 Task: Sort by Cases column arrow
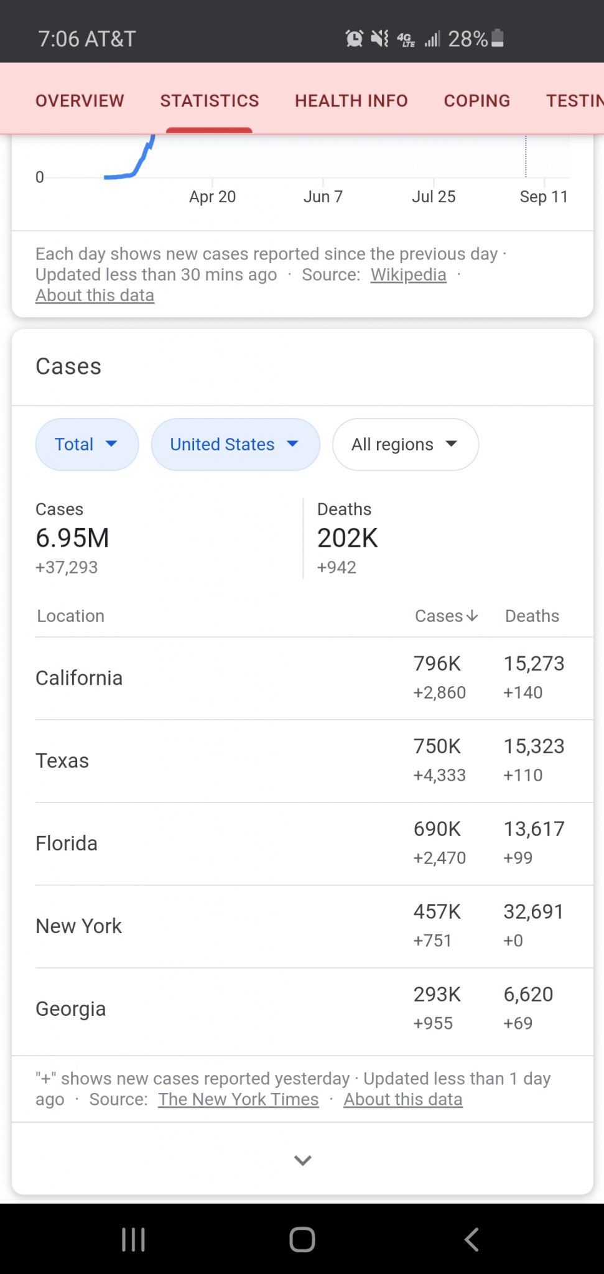(472, 616)
